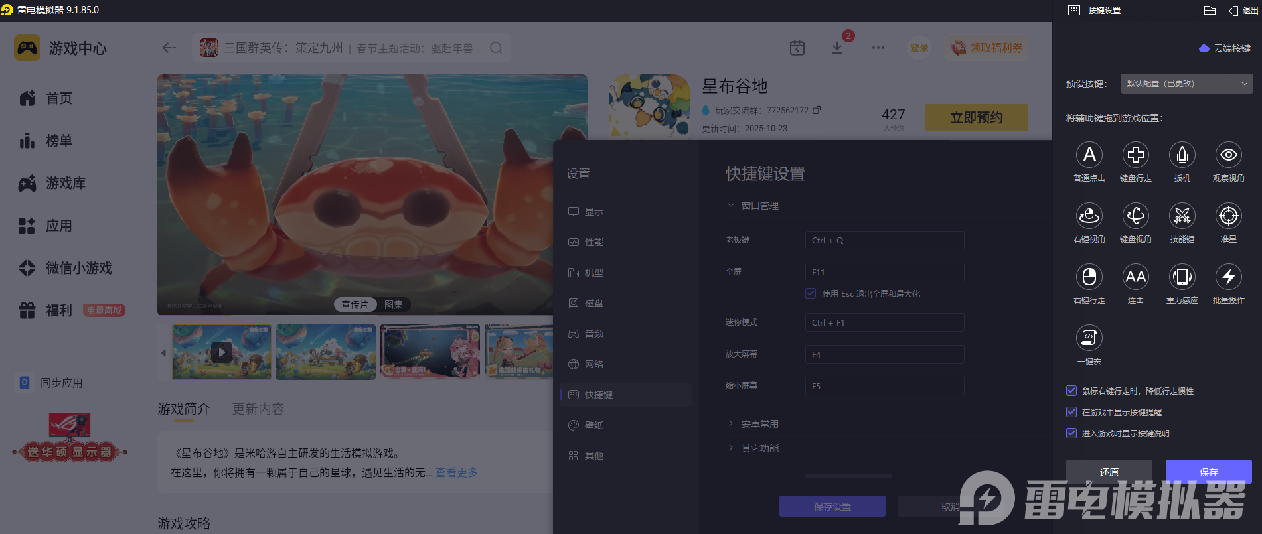Switch to 图集 gallery tab
Screen dimensions: 1262x534
(394, 304)
